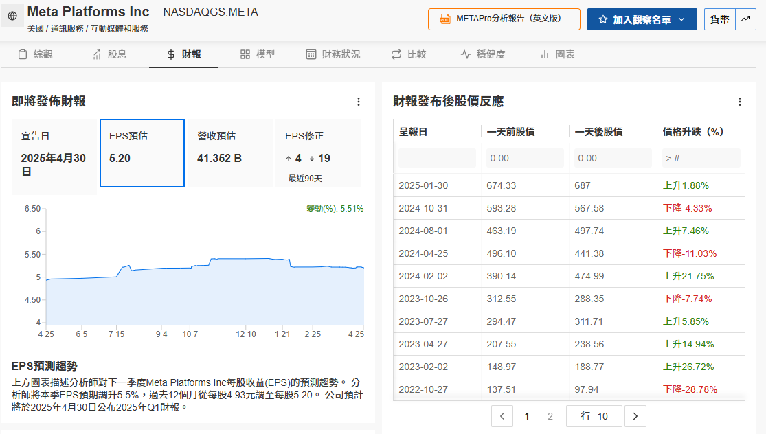The height and width of the screenshot is (434, 766).
Task: Open the three-dot menu of 即將發佈財報 panel
Action: coord(359,102)
